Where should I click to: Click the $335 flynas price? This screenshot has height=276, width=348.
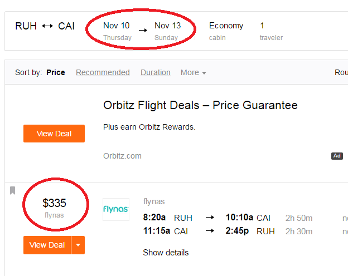pos(54,204)
